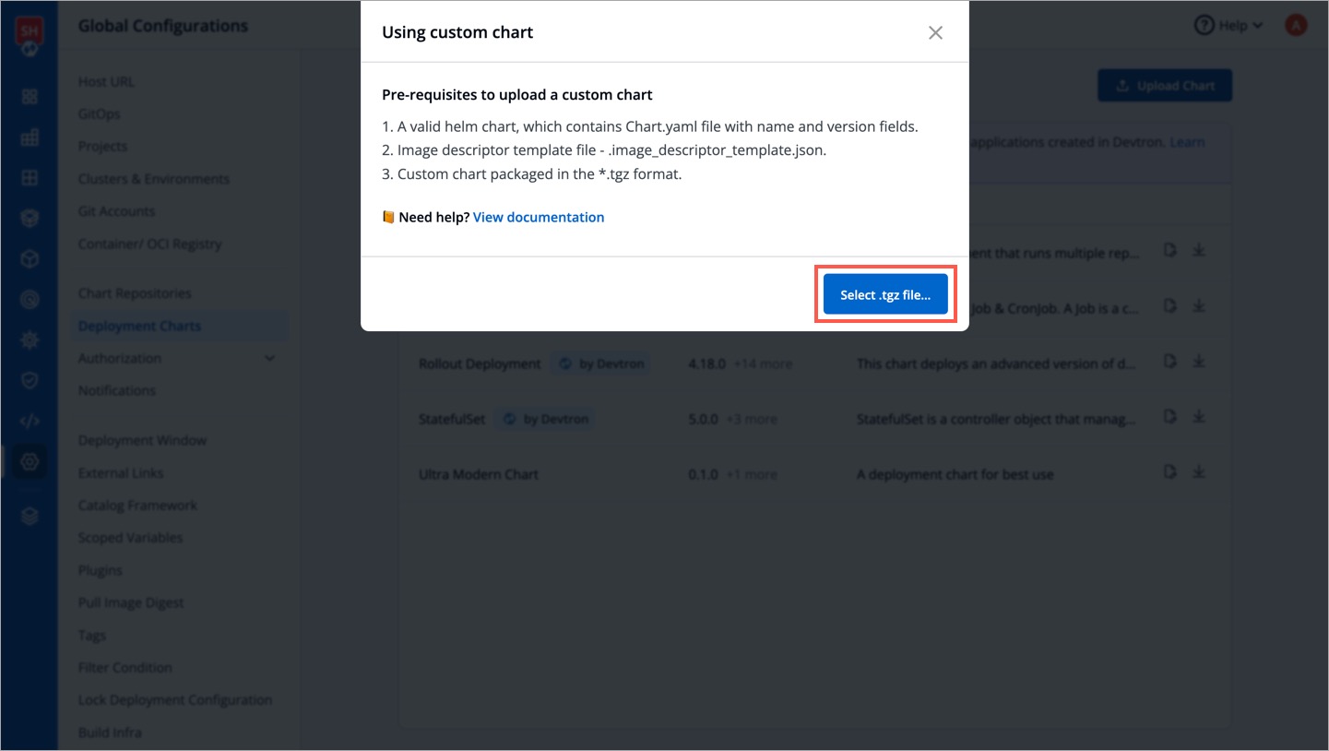Click file icon in StatefulSet row
Viewport: 1329px width, 751px height.
tap(1169, 416)
